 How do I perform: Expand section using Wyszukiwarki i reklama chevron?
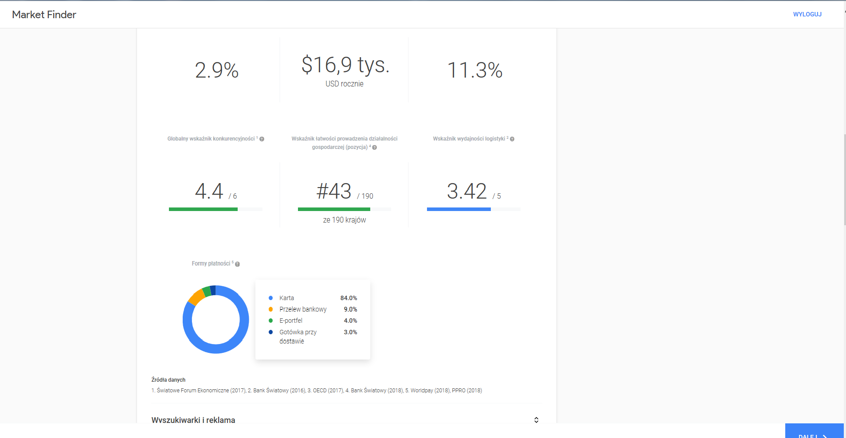536,420
